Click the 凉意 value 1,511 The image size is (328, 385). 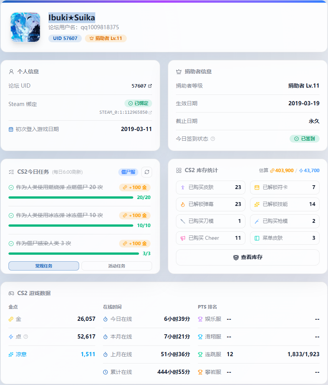point(88,354)
